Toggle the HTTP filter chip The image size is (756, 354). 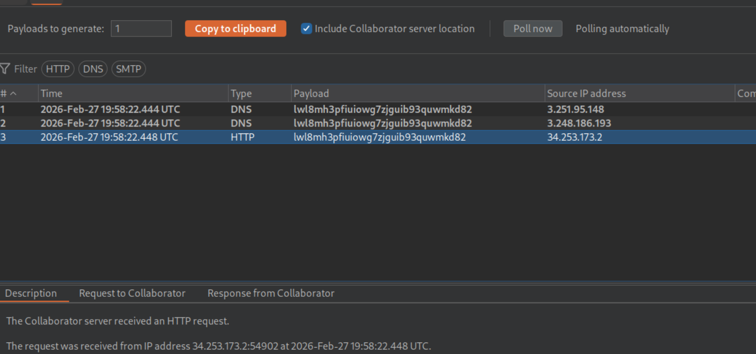point(58,69)
